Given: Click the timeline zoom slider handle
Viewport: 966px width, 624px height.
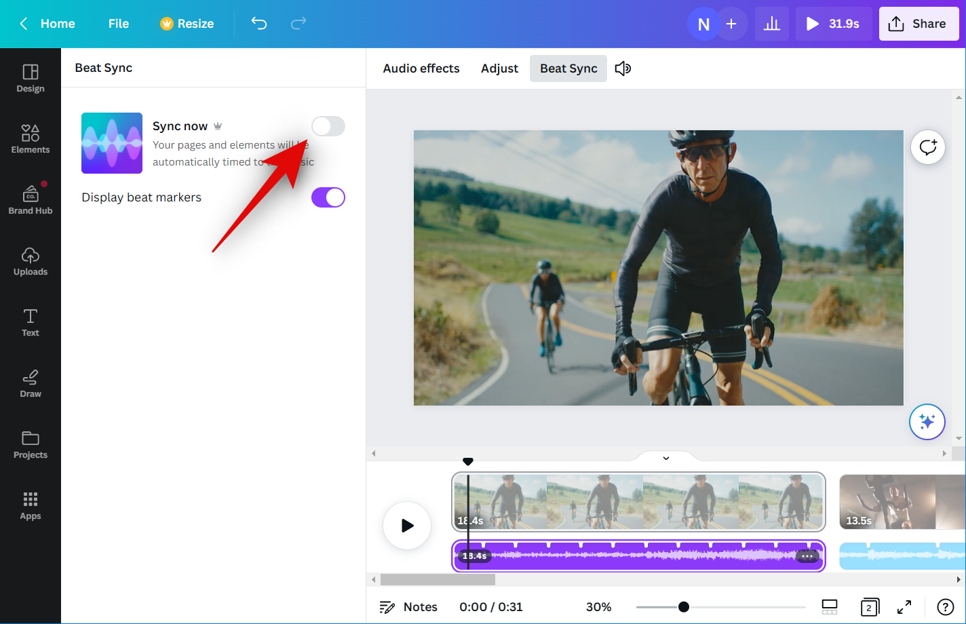Looking at the screenshot, I should pyautogui.click(x=684, y=607).
